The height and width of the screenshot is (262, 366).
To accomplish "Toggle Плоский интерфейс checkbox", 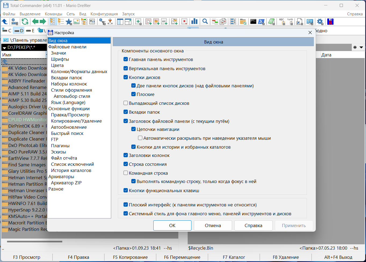I will click(125, 205).
